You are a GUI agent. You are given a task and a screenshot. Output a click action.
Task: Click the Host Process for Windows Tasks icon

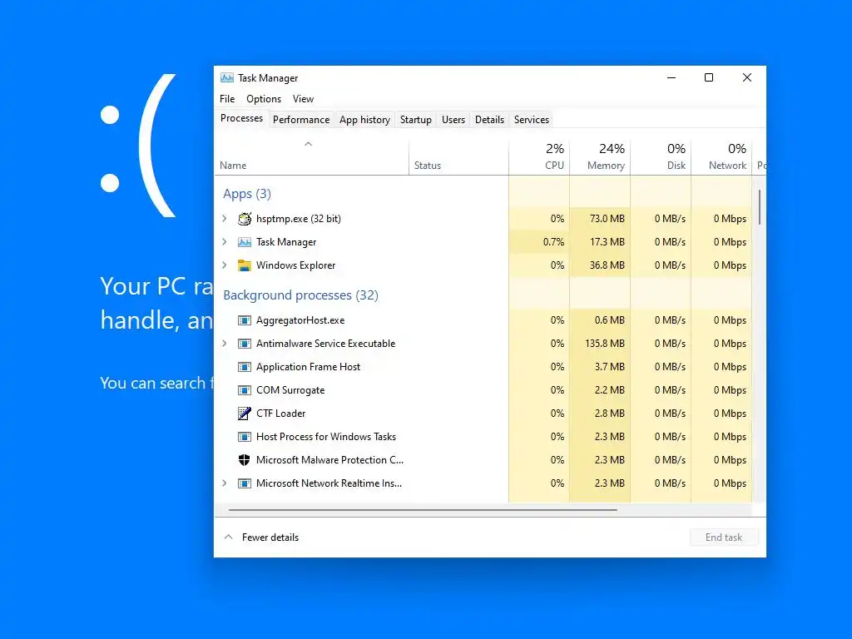click(x=245, y=437)
